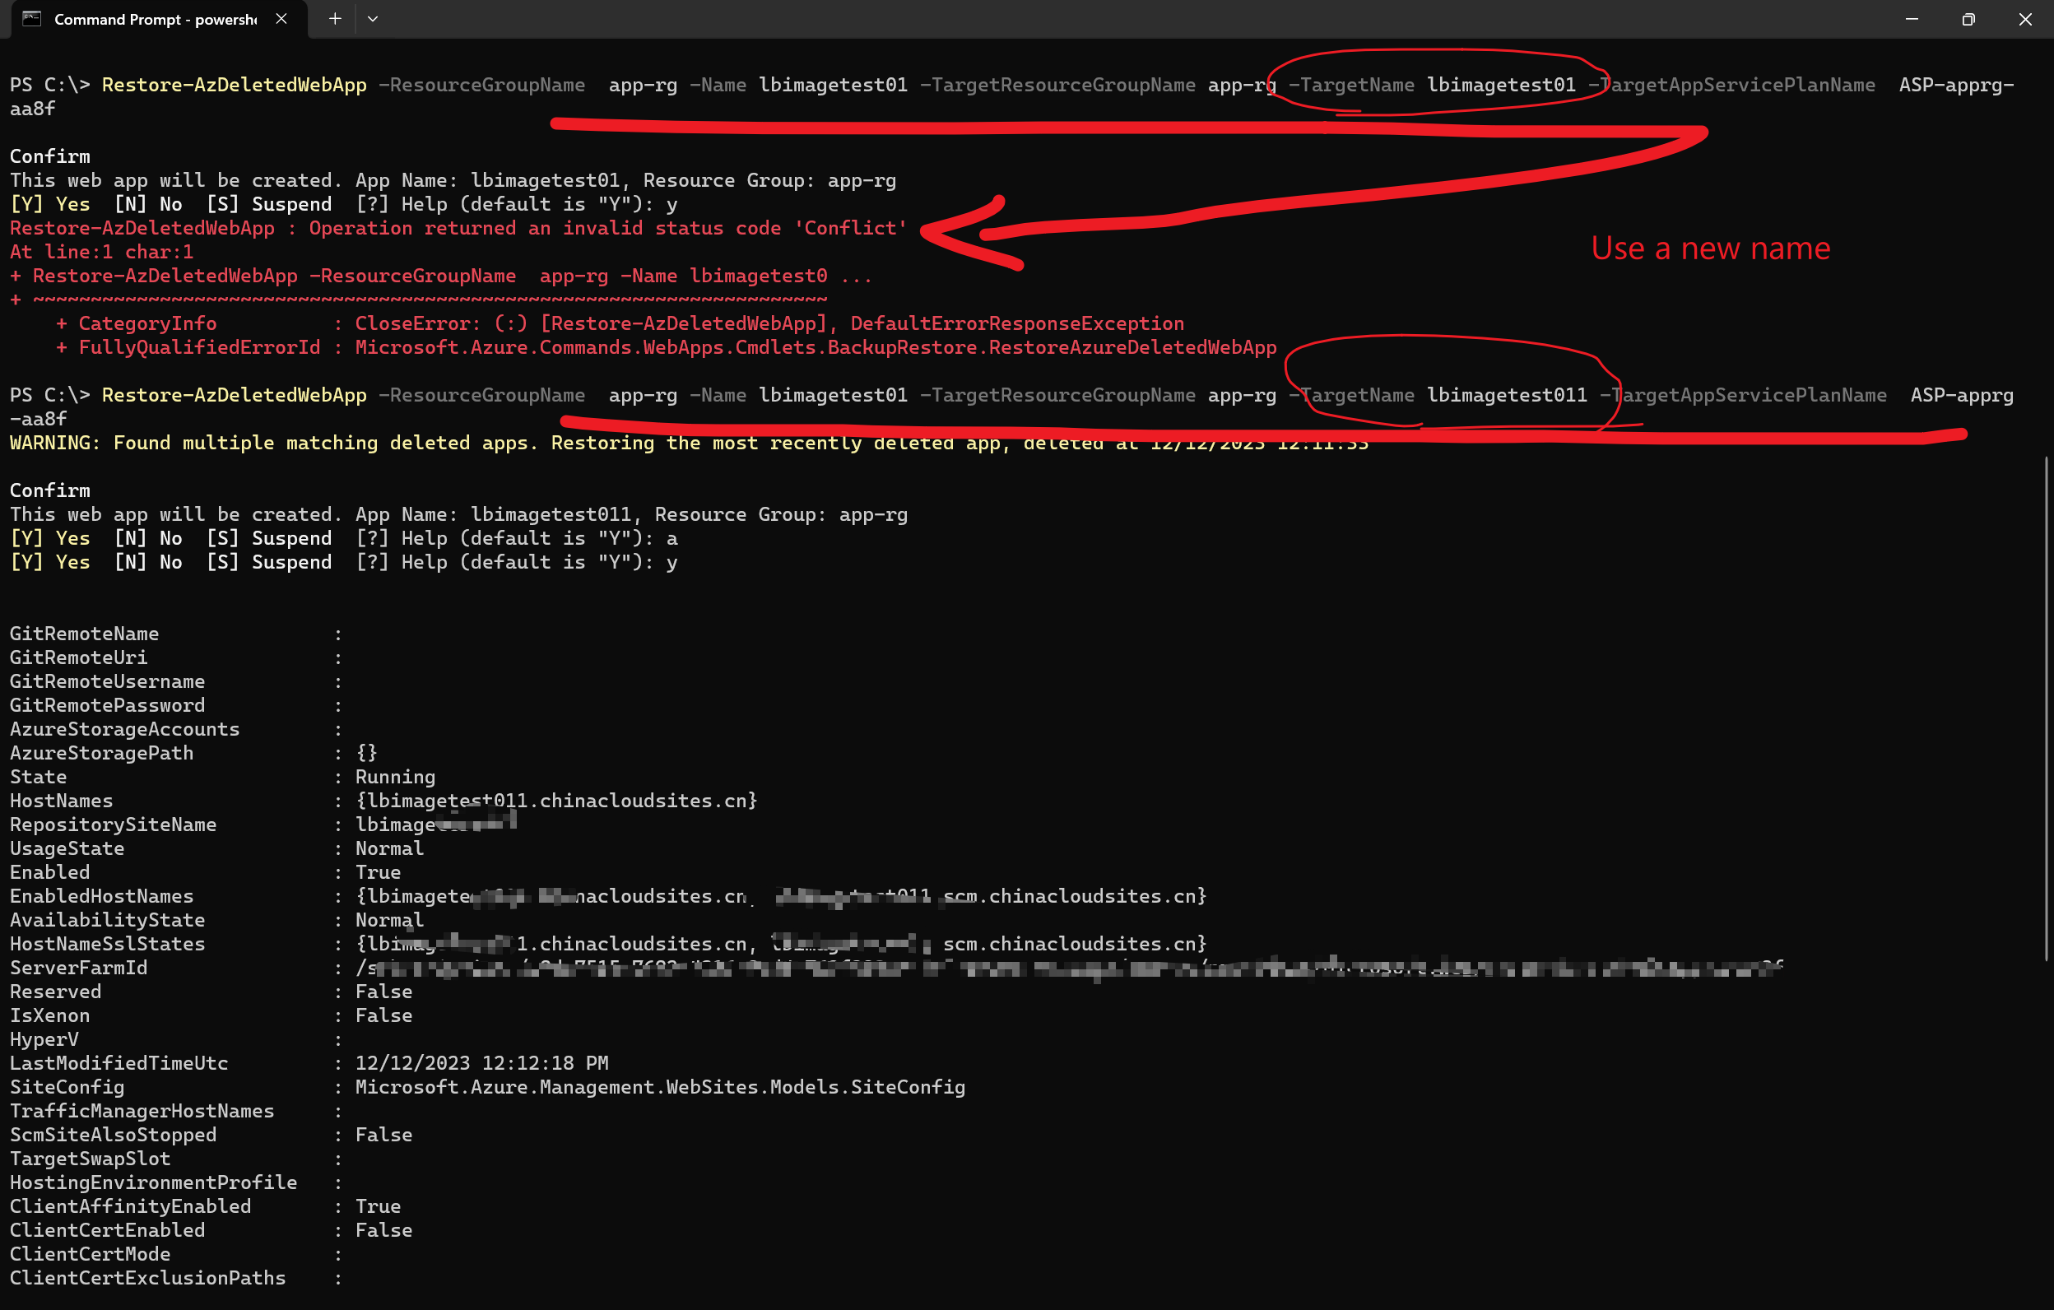Click the 'Running' State value
The width and height of the screenshot is (2054, 1310).
(395, 777)
